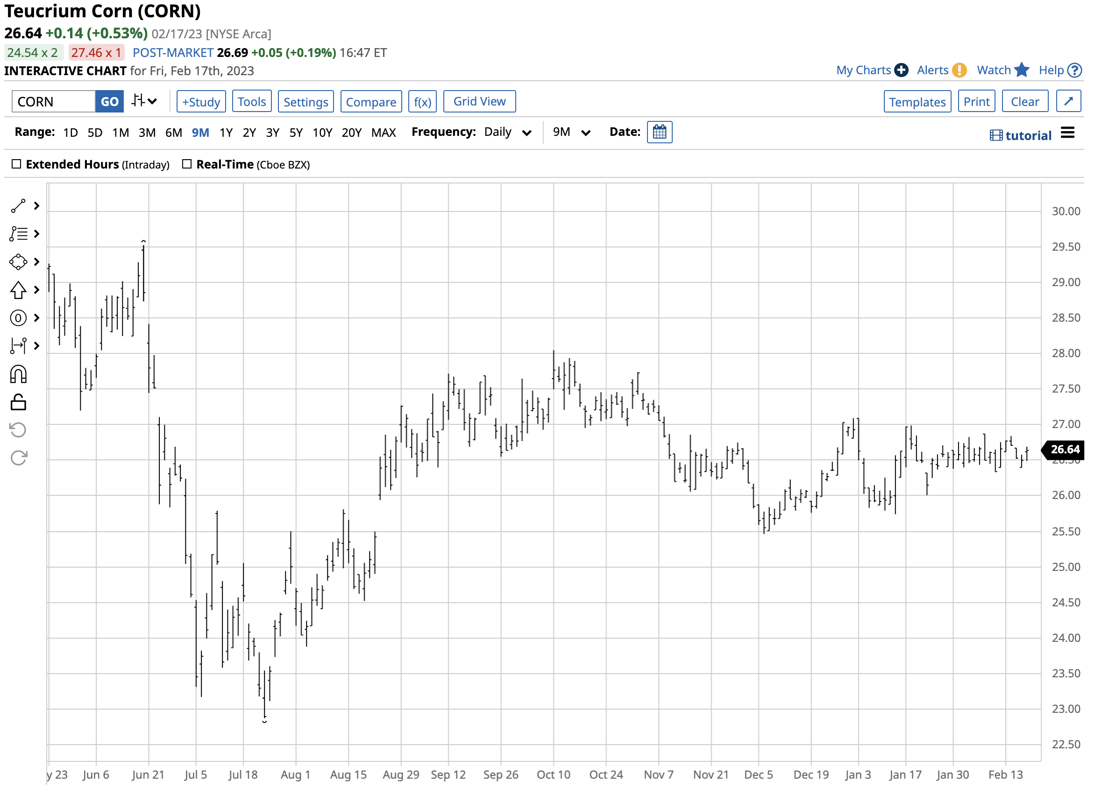1109x802 pixels.
Task: Click the Watch link
Action: pos(994,70)
